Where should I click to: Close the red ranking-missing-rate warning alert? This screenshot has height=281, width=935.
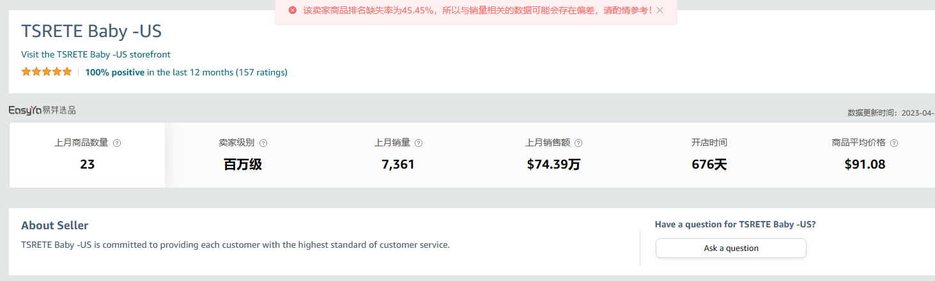click(660, 10)
